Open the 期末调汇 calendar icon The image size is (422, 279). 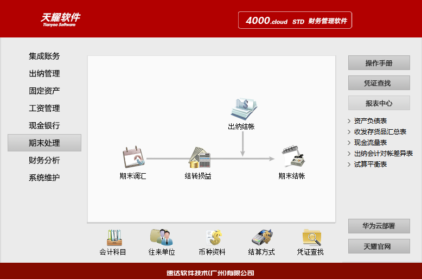click(133, 157)
